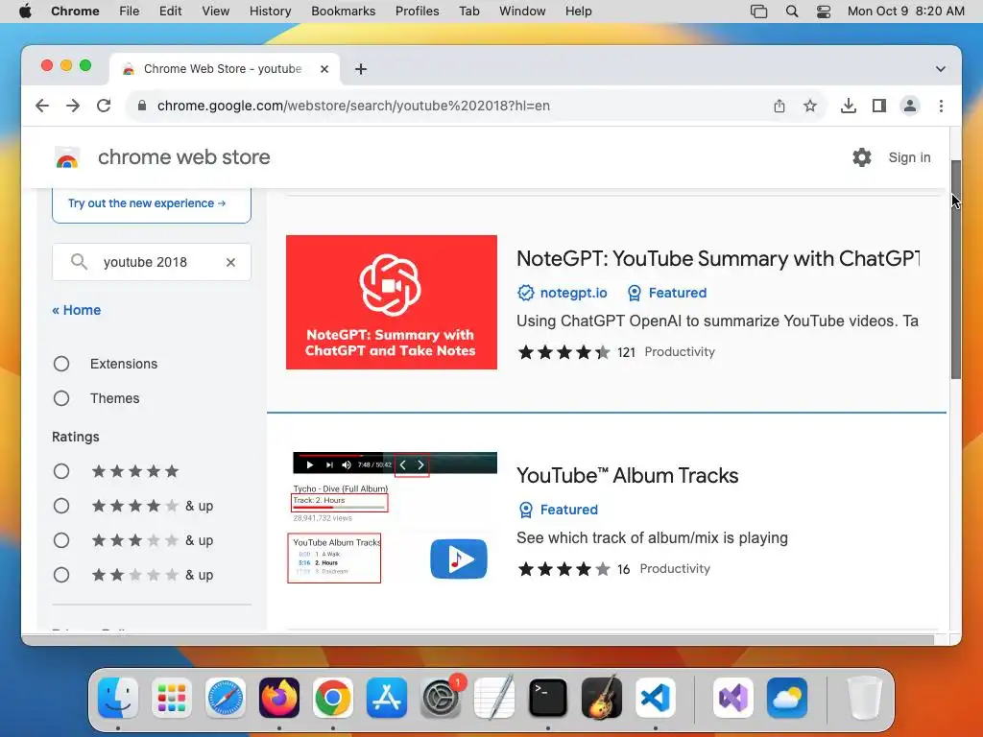
Task: Open a new tab with plus button
Action: click(361, 69)
